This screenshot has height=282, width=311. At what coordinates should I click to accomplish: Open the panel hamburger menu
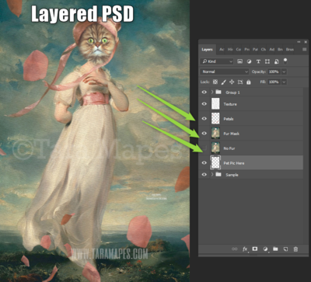(304, 49)
